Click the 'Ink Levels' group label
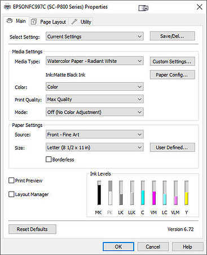 tap(100, 173)
